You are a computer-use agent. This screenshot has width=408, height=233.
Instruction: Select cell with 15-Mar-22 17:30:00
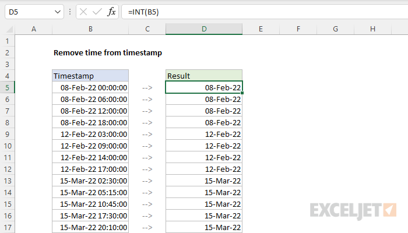tap(90, 216)
